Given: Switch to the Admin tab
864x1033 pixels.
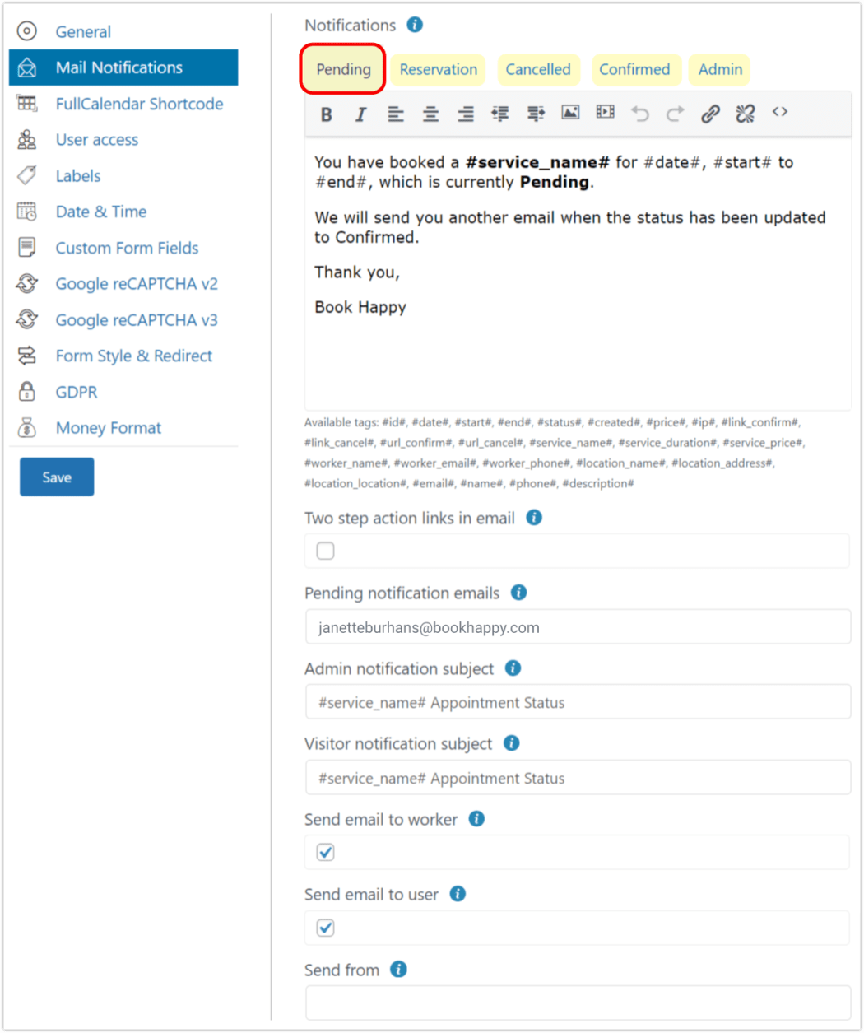Looking at the screenshot, I should (720, 69).
